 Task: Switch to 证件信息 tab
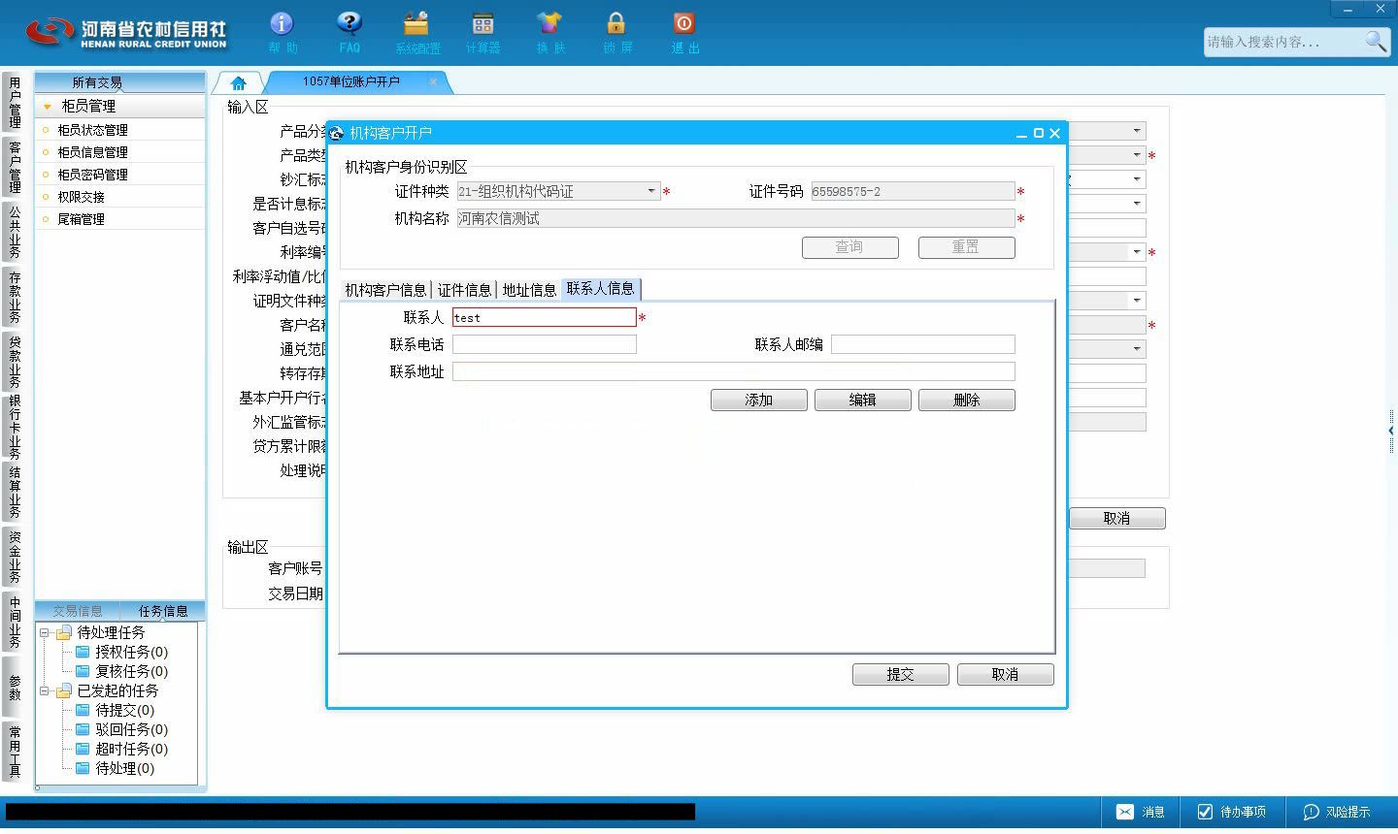click(464, 289)
